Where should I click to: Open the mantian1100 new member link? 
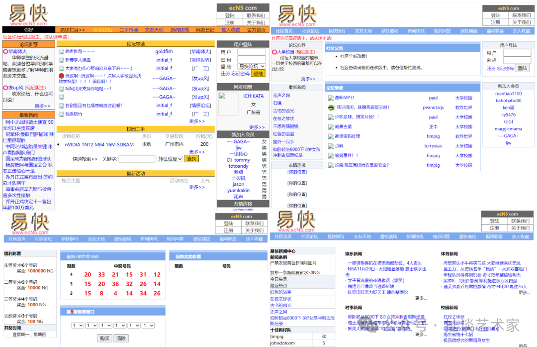tap(508, 94)
